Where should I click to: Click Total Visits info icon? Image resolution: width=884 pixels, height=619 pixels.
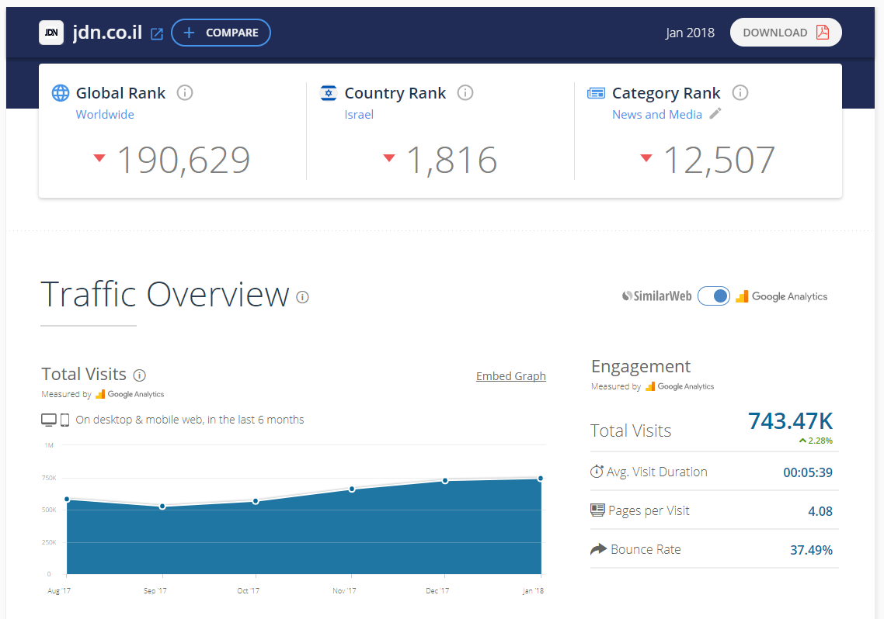(140, 375)
